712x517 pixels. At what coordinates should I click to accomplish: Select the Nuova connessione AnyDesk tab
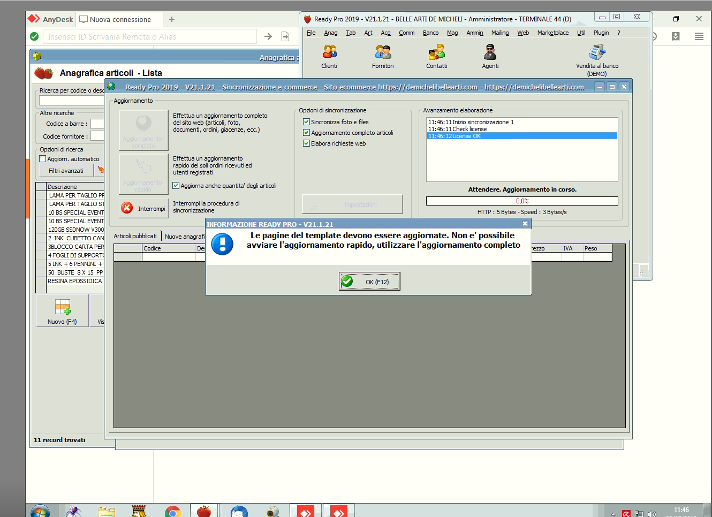[x=119, y=19]
